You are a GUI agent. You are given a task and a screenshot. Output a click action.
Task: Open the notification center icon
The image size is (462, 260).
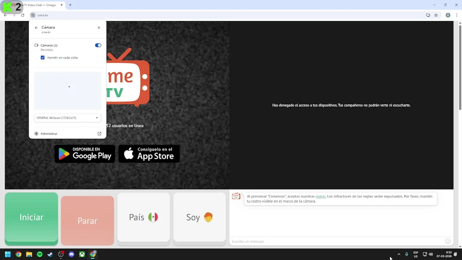456,254
